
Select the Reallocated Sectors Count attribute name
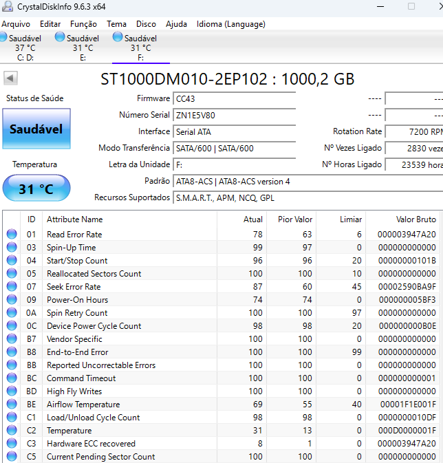point(94,273)
